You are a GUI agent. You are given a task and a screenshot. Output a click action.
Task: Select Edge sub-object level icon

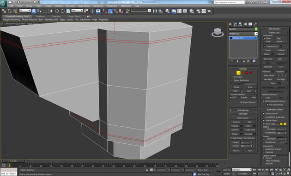click(x=238, y=73)
